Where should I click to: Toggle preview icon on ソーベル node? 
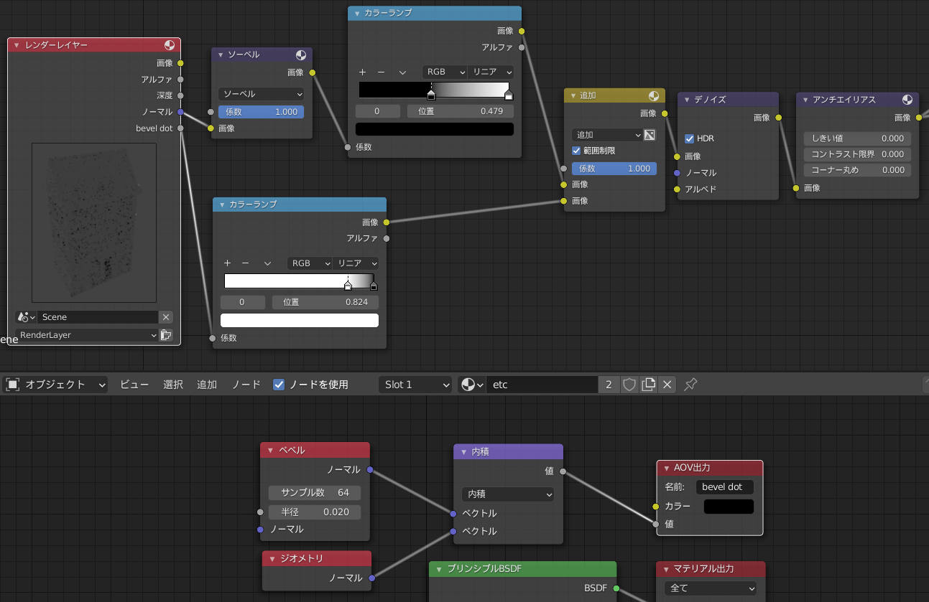(301, 55)
